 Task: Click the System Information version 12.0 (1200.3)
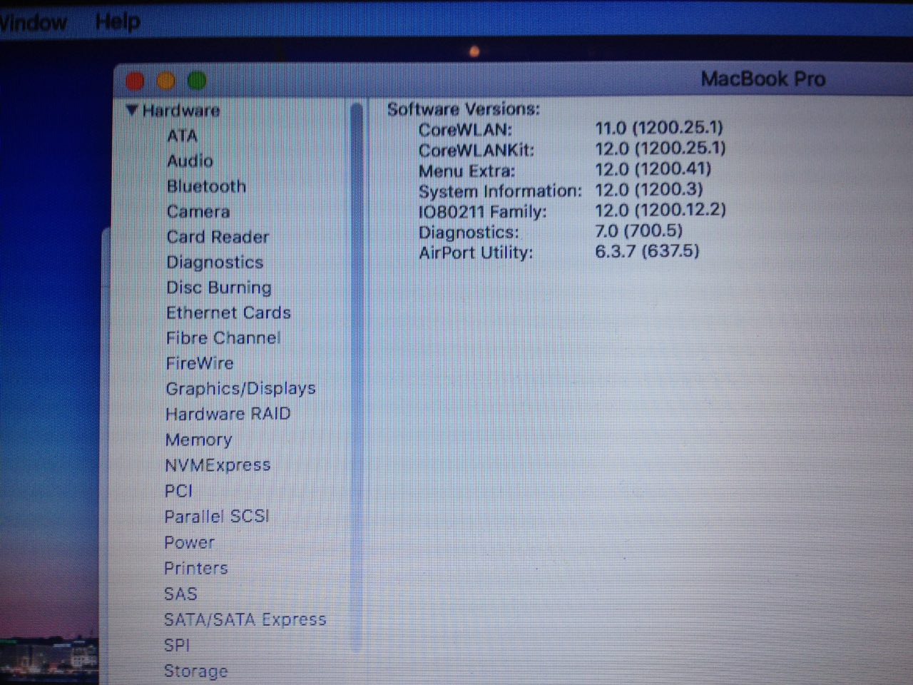(x=649, y=190)
